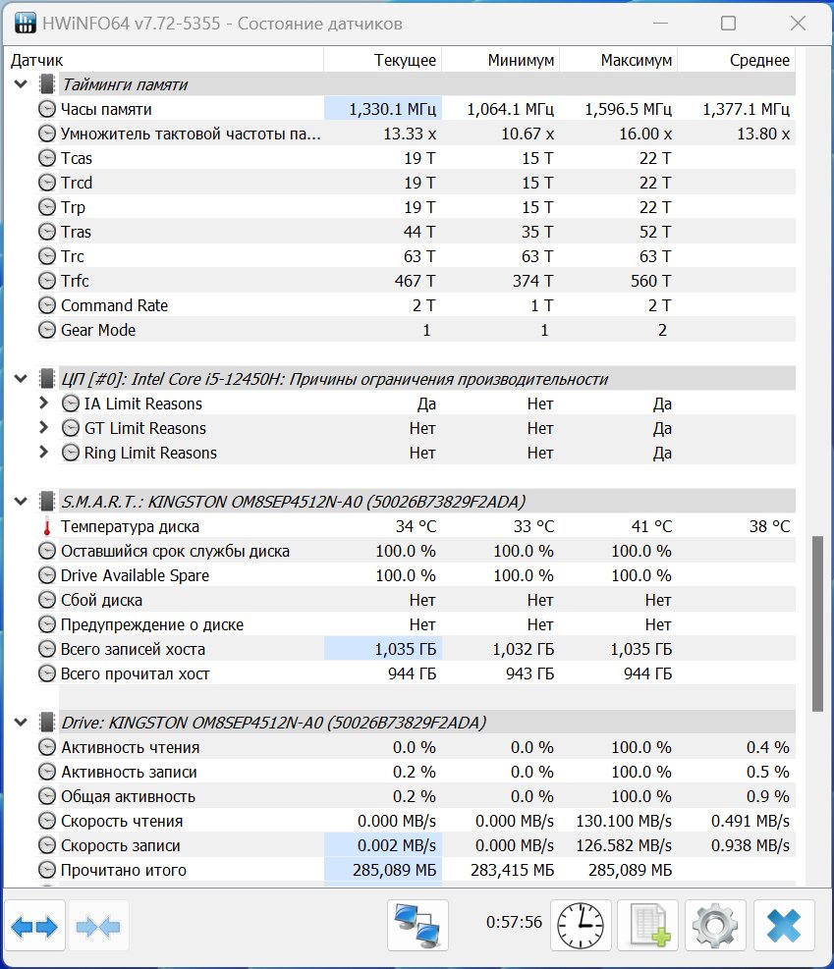This screenshot has width=834, height=969.
Task: Click the shrink columns inward-arrows icon
Action: coord(99,926)
